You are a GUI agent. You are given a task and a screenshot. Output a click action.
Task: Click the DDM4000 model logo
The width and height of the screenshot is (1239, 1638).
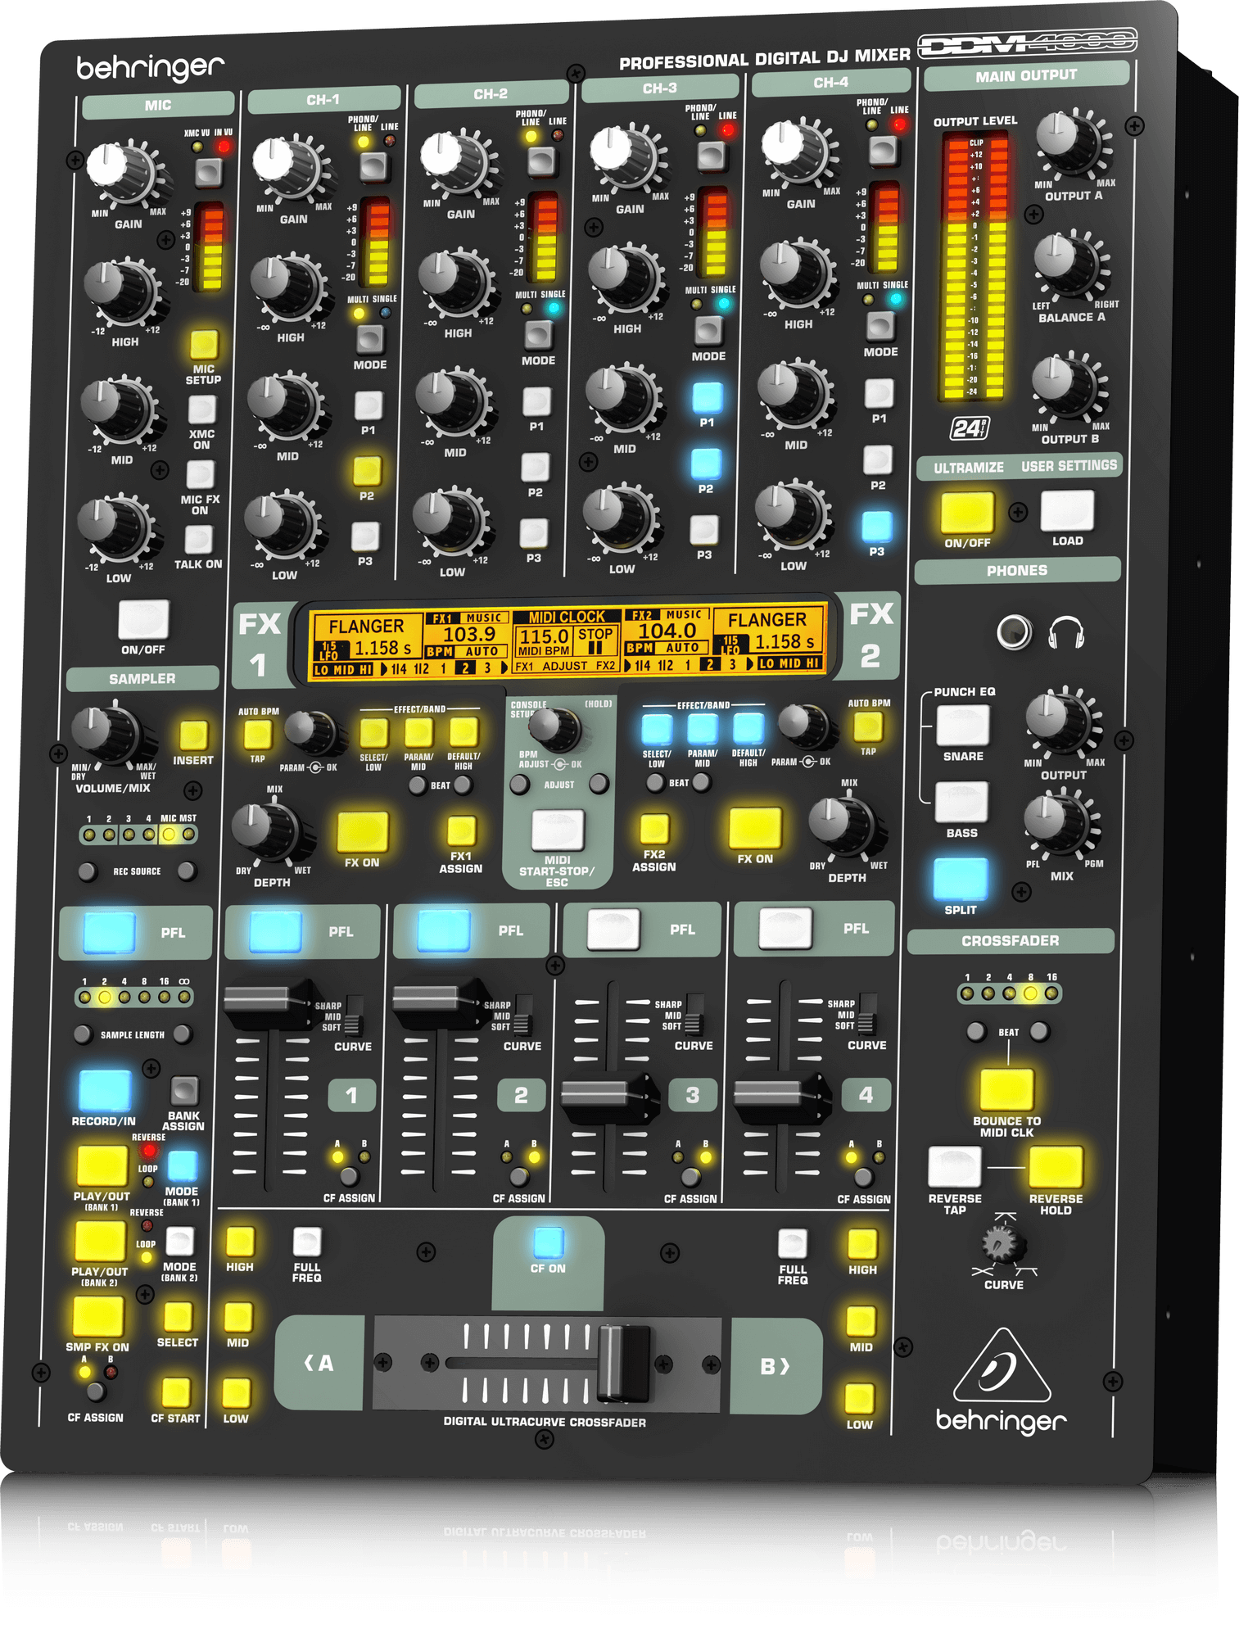pyautogui.click(x=1027, y=42)
